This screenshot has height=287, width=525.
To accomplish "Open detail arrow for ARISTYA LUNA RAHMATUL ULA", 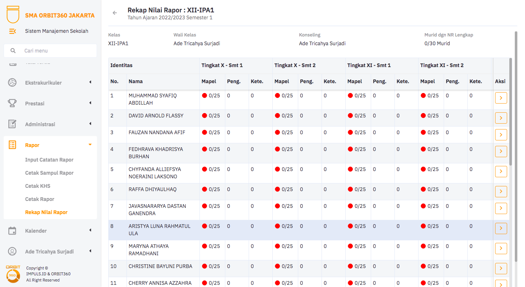I will pos(501,228).
